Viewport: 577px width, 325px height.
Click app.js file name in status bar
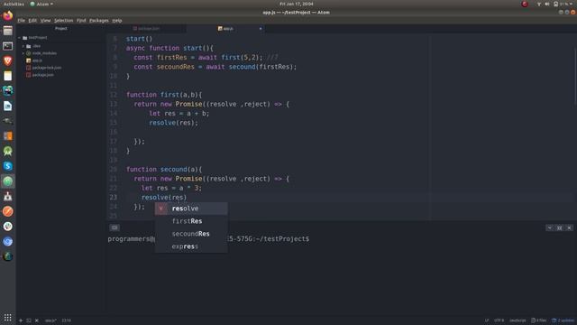50,320
